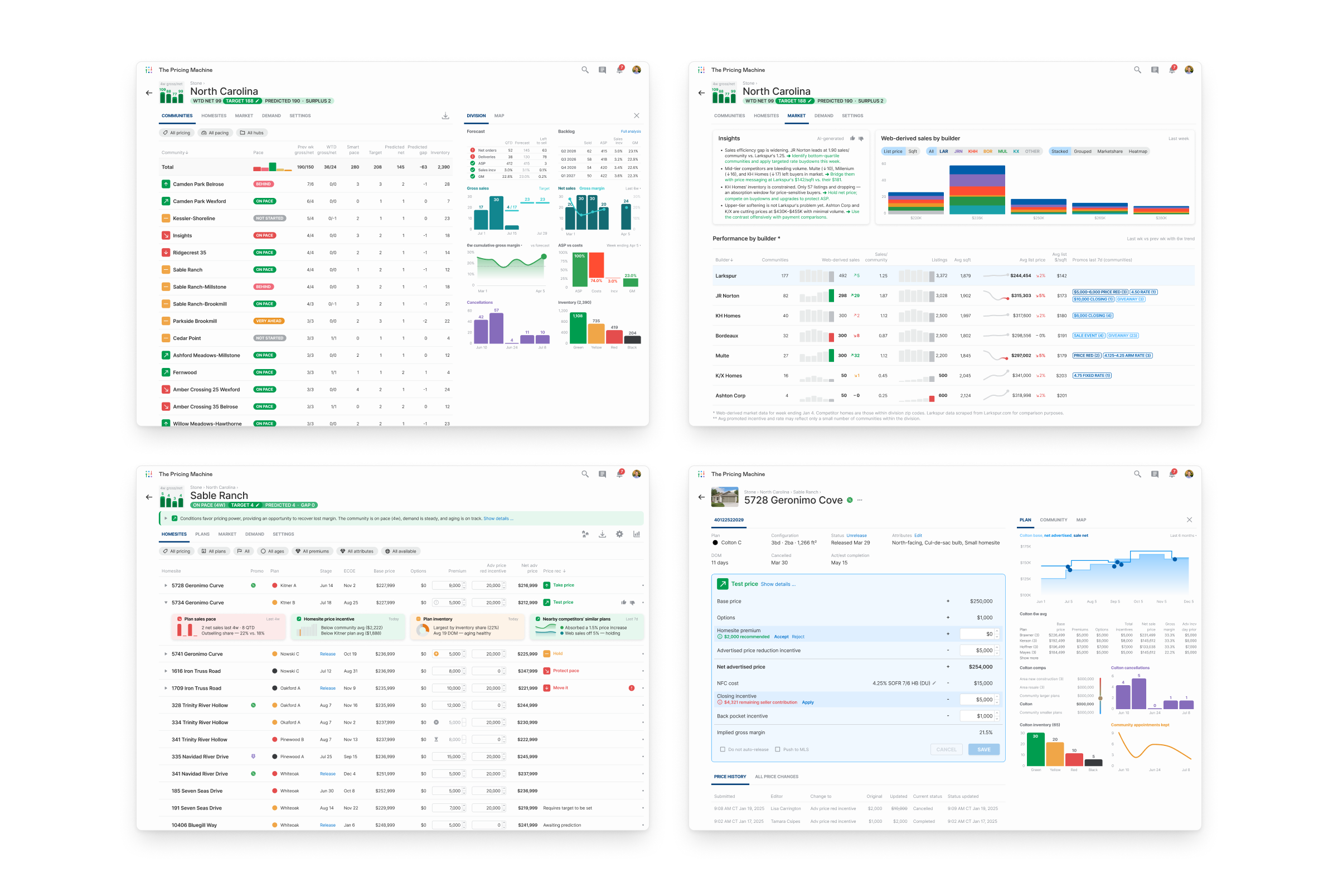
Task: Accept the recommended homesite premium
Action: 781,637
